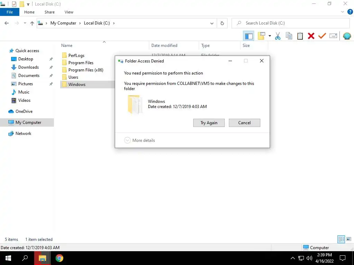Open Downloads in navigation pane
The width and height of the screenshot is (354, 265).
coord(28,67)
